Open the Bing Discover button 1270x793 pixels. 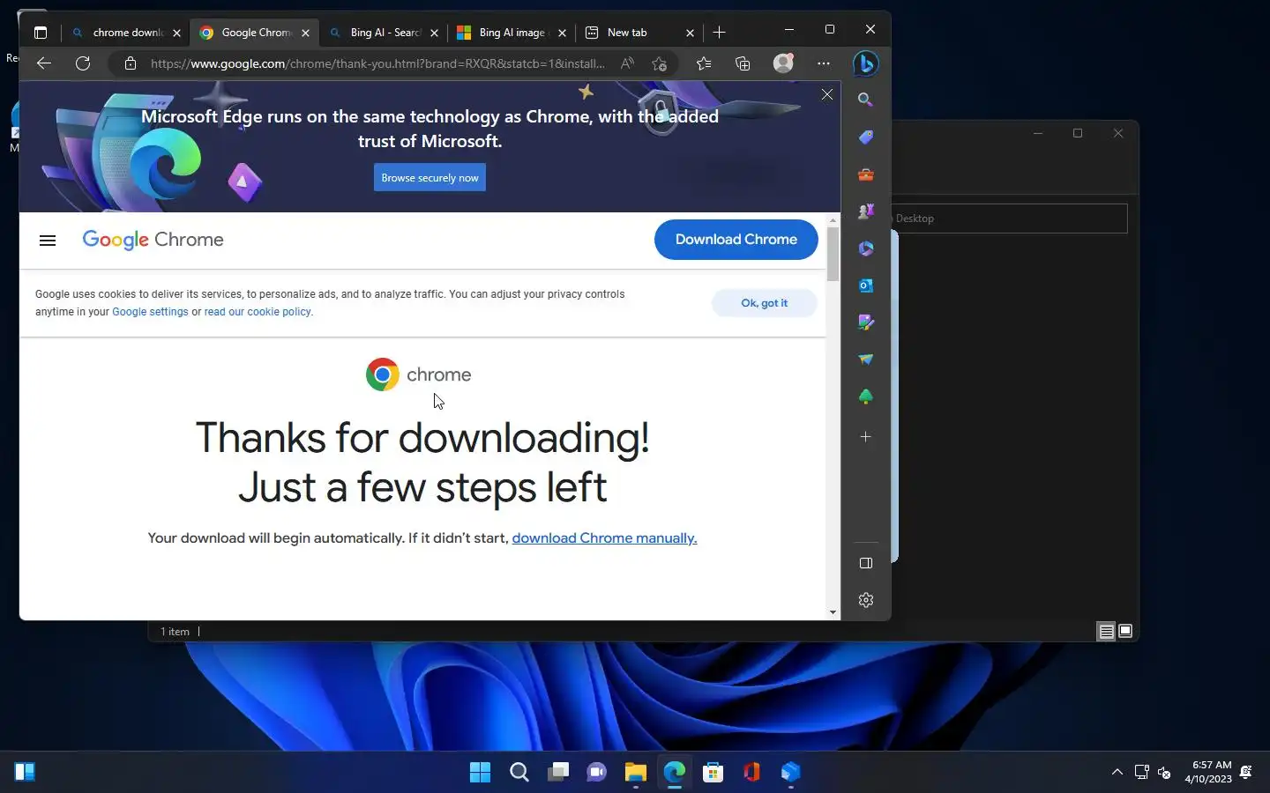click(866, 63)
